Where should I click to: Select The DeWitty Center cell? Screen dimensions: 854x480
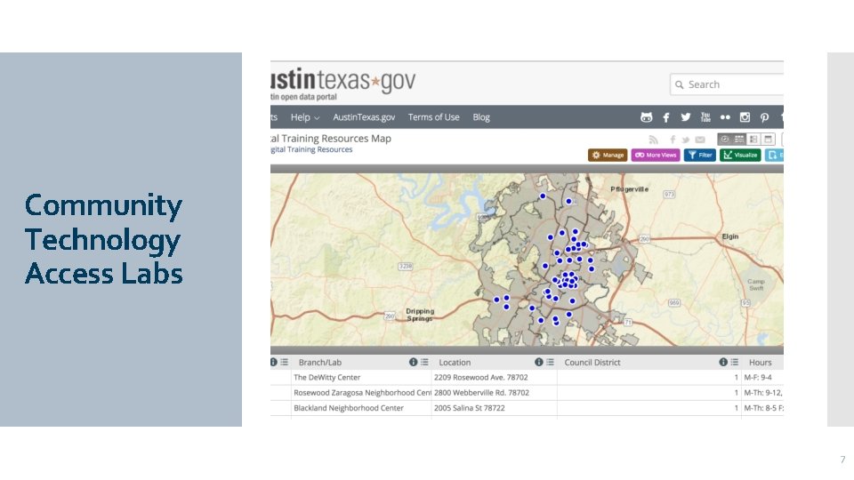coord(361,377)
